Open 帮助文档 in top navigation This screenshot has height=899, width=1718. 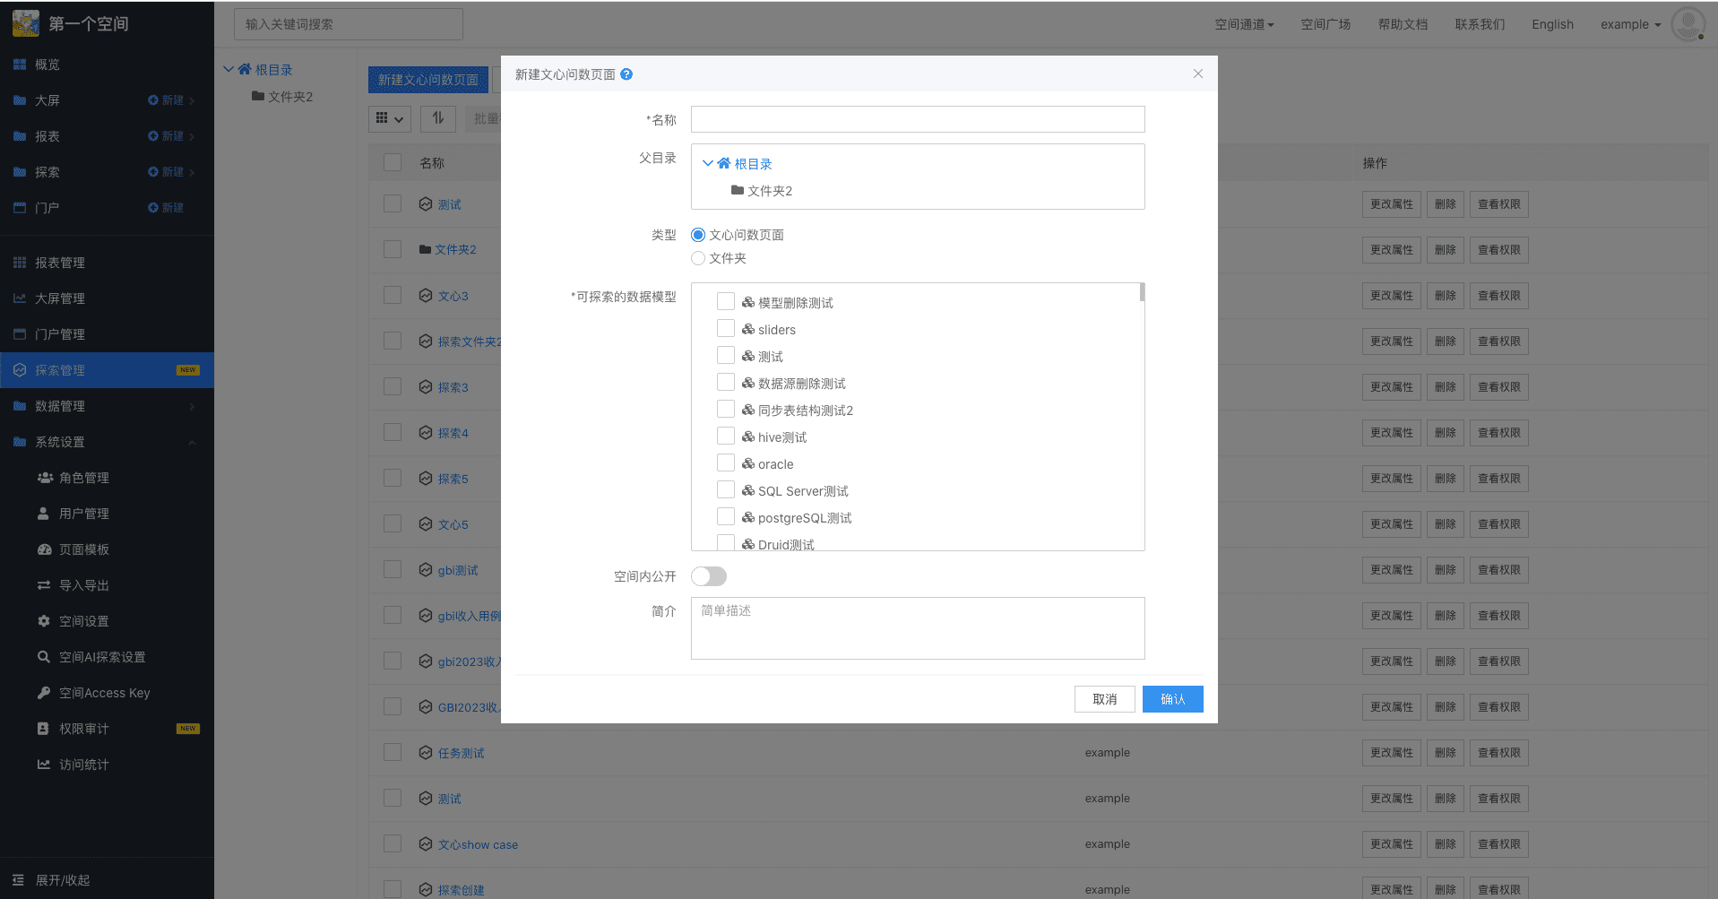[x=1403, y=24]
